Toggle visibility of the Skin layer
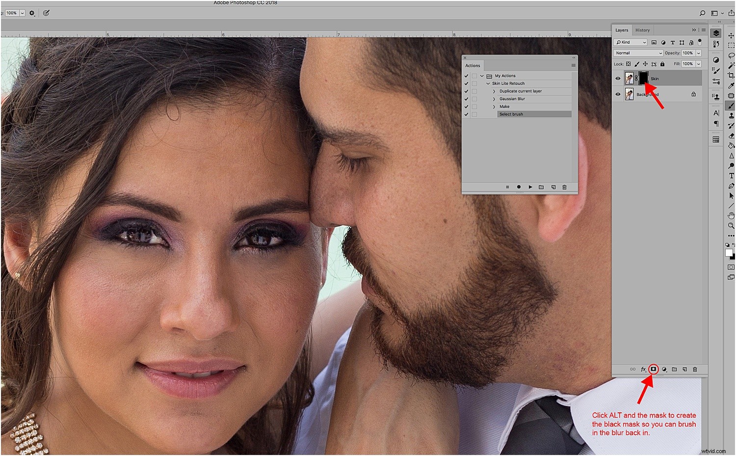 (x=618, y=78)
